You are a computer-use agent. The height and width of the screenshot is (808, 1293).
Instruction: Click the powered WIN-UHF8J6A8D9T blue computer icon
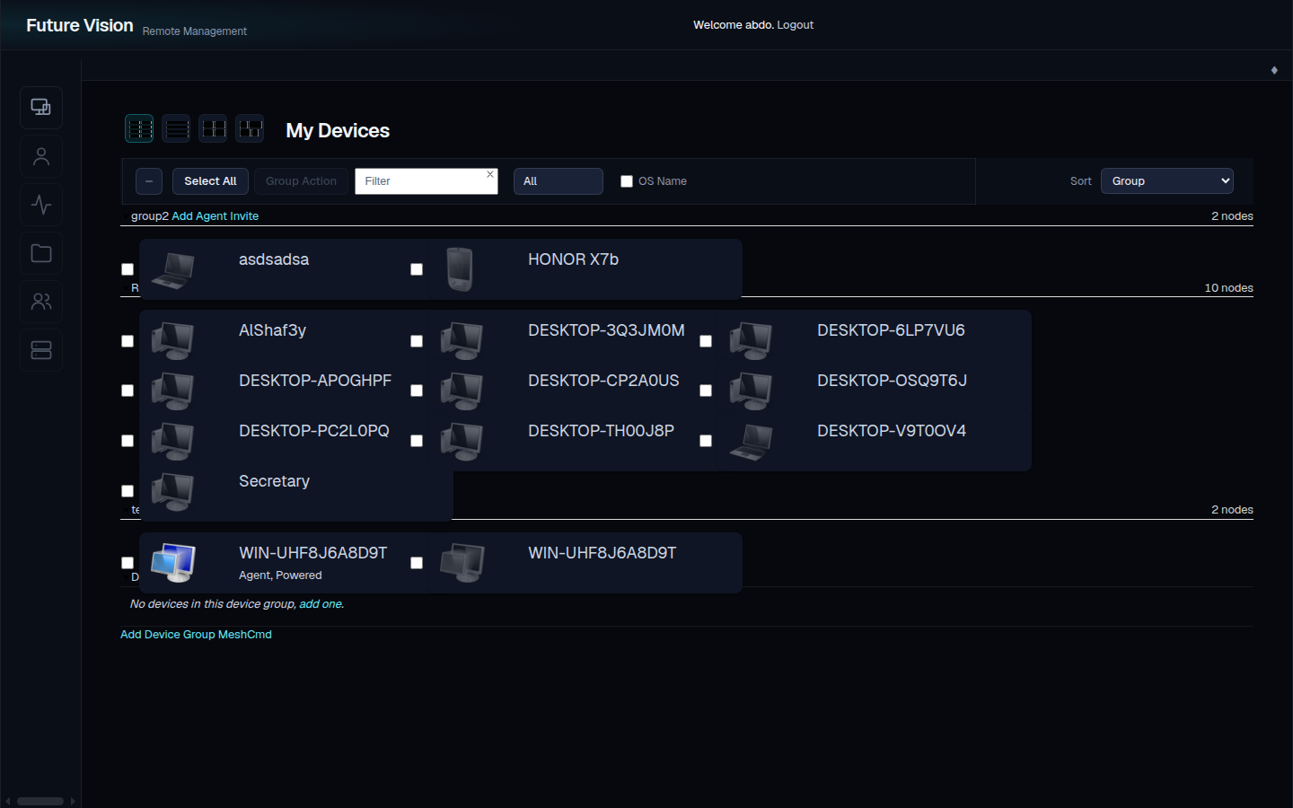173,563
